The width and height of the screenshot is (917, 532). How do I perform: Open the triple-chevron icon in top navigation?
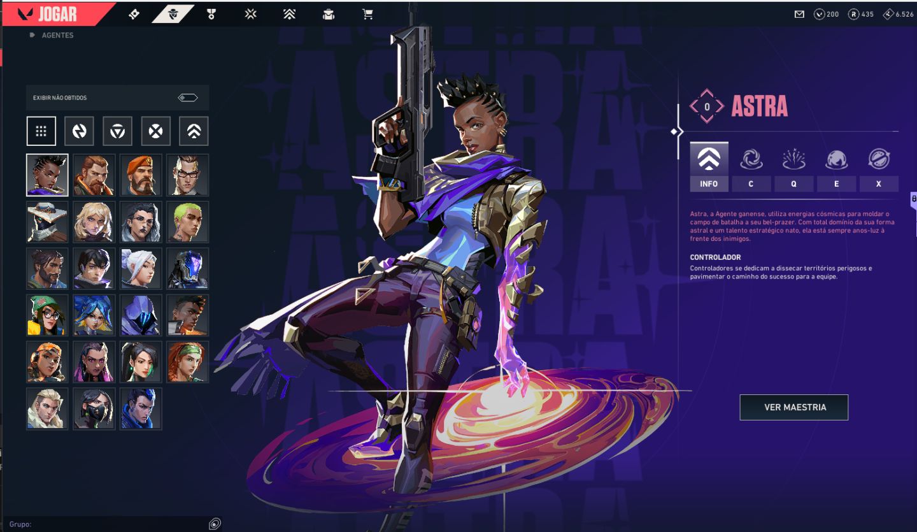[289, 13]
